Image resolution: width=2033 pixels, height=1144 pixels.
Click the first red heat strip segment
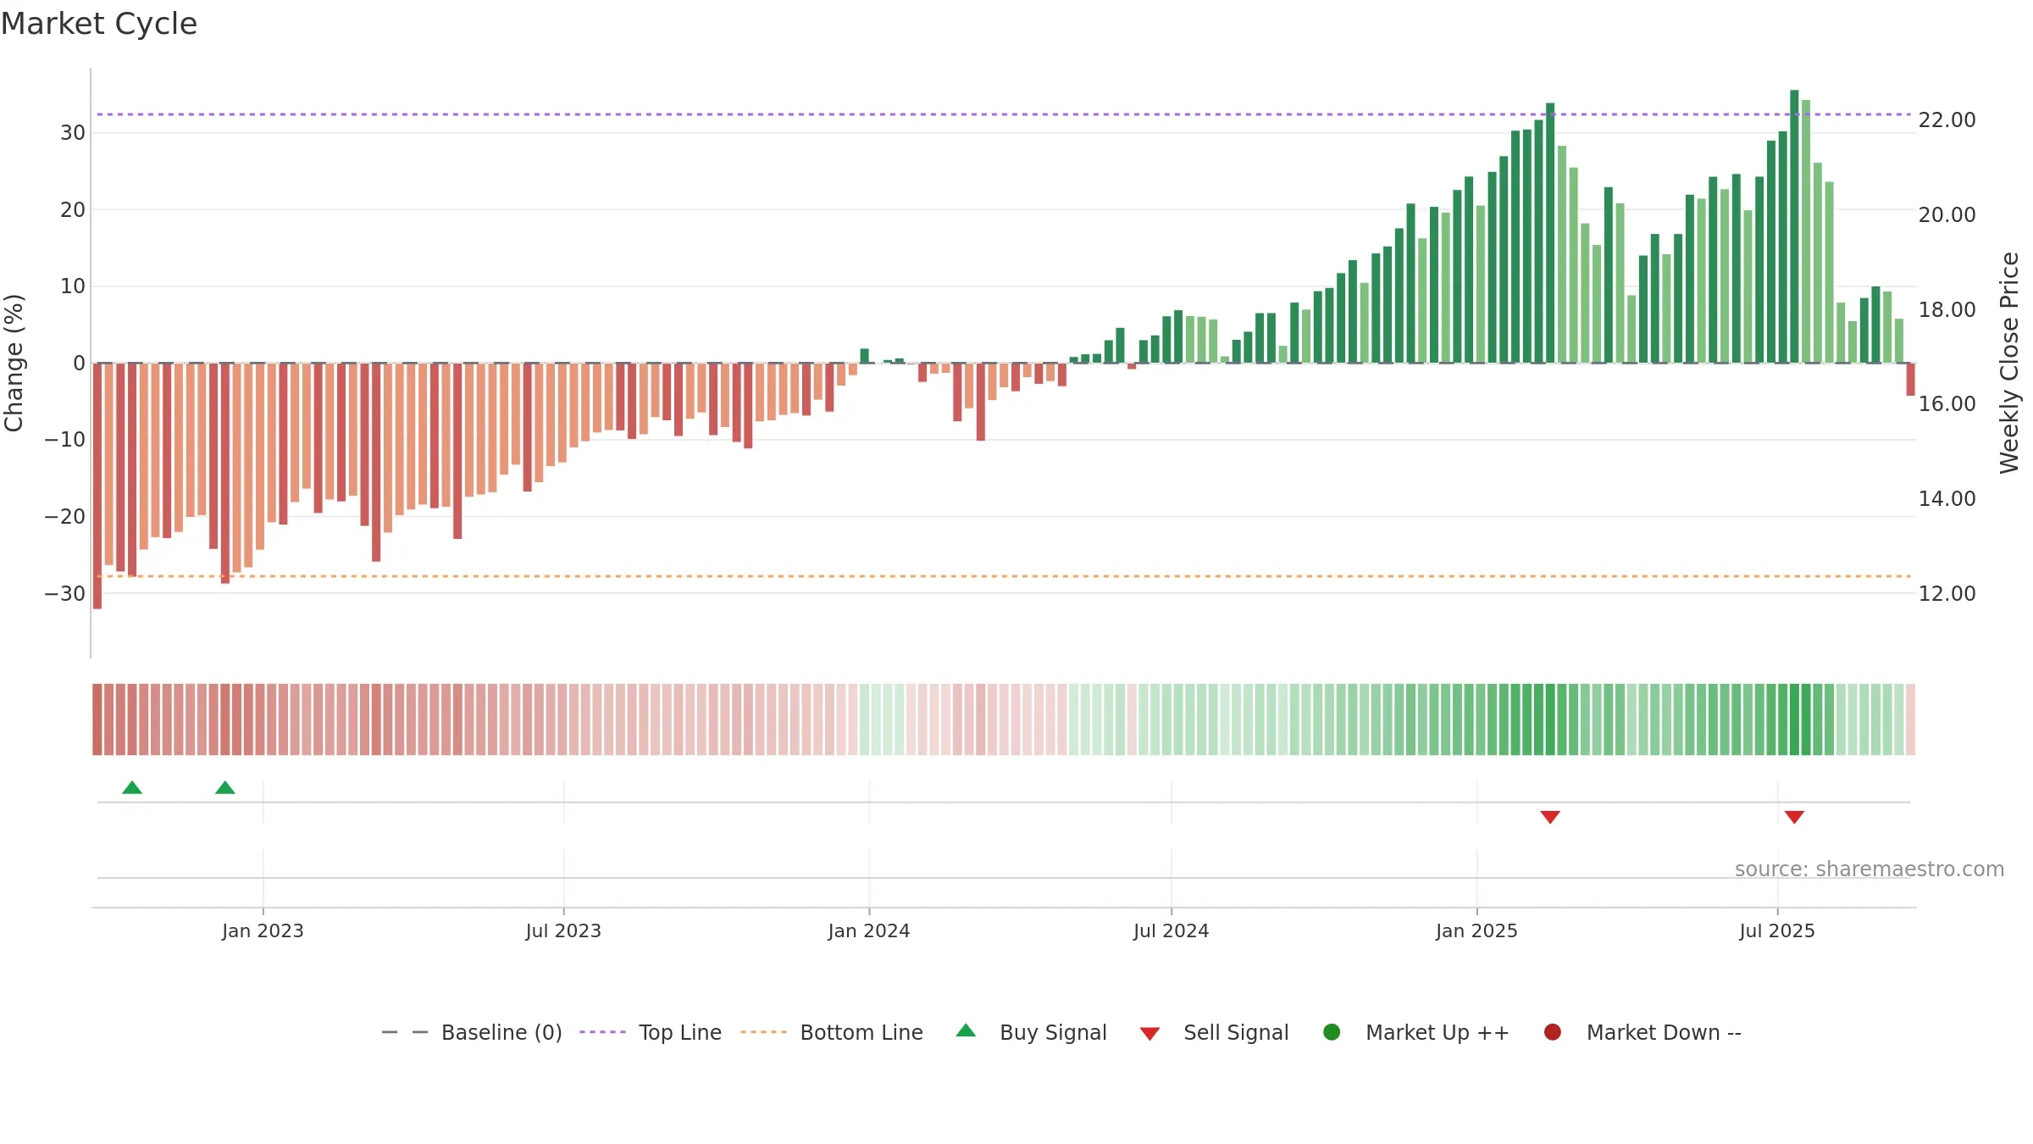(x=97, y=719)
